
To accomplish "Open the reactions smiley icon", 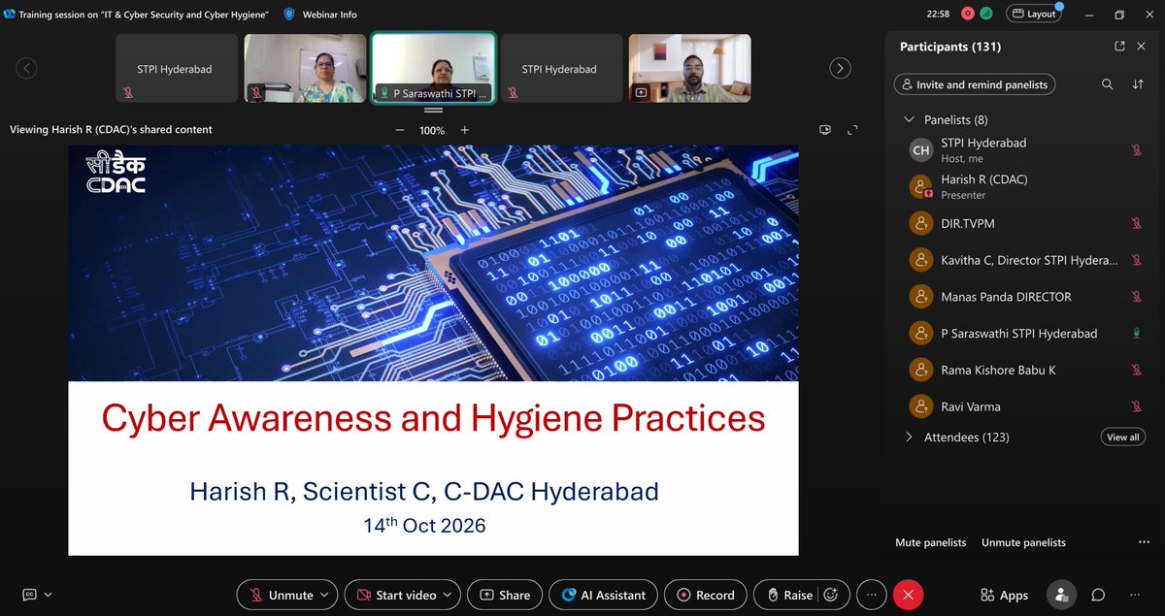I will click(x=830, y=595).
